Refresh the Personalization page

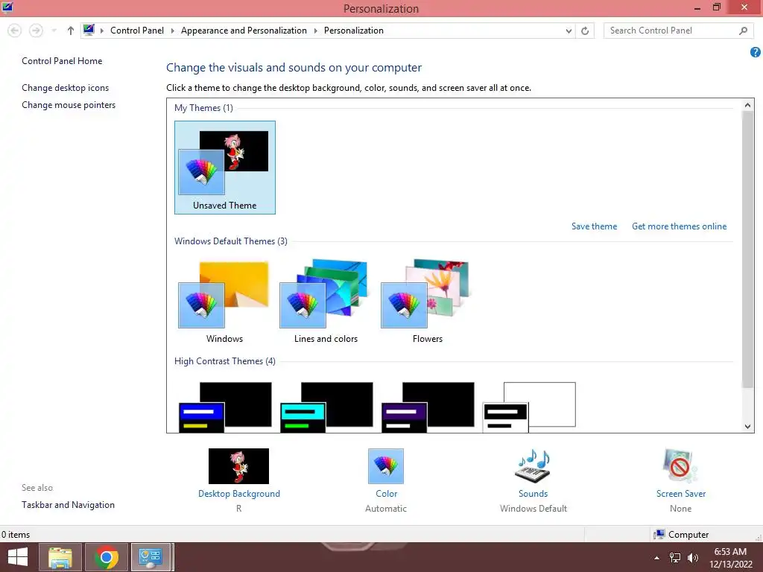click(585, 31)
